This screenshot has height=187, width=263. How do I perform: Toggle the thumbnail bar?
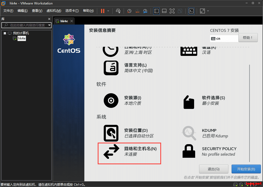[x=164, y=11]
